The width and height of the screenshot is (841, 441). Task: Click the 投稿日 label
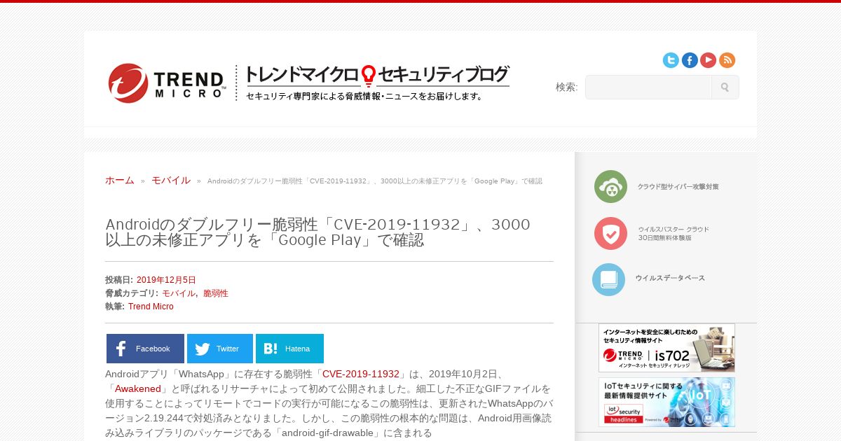(119, 280)
